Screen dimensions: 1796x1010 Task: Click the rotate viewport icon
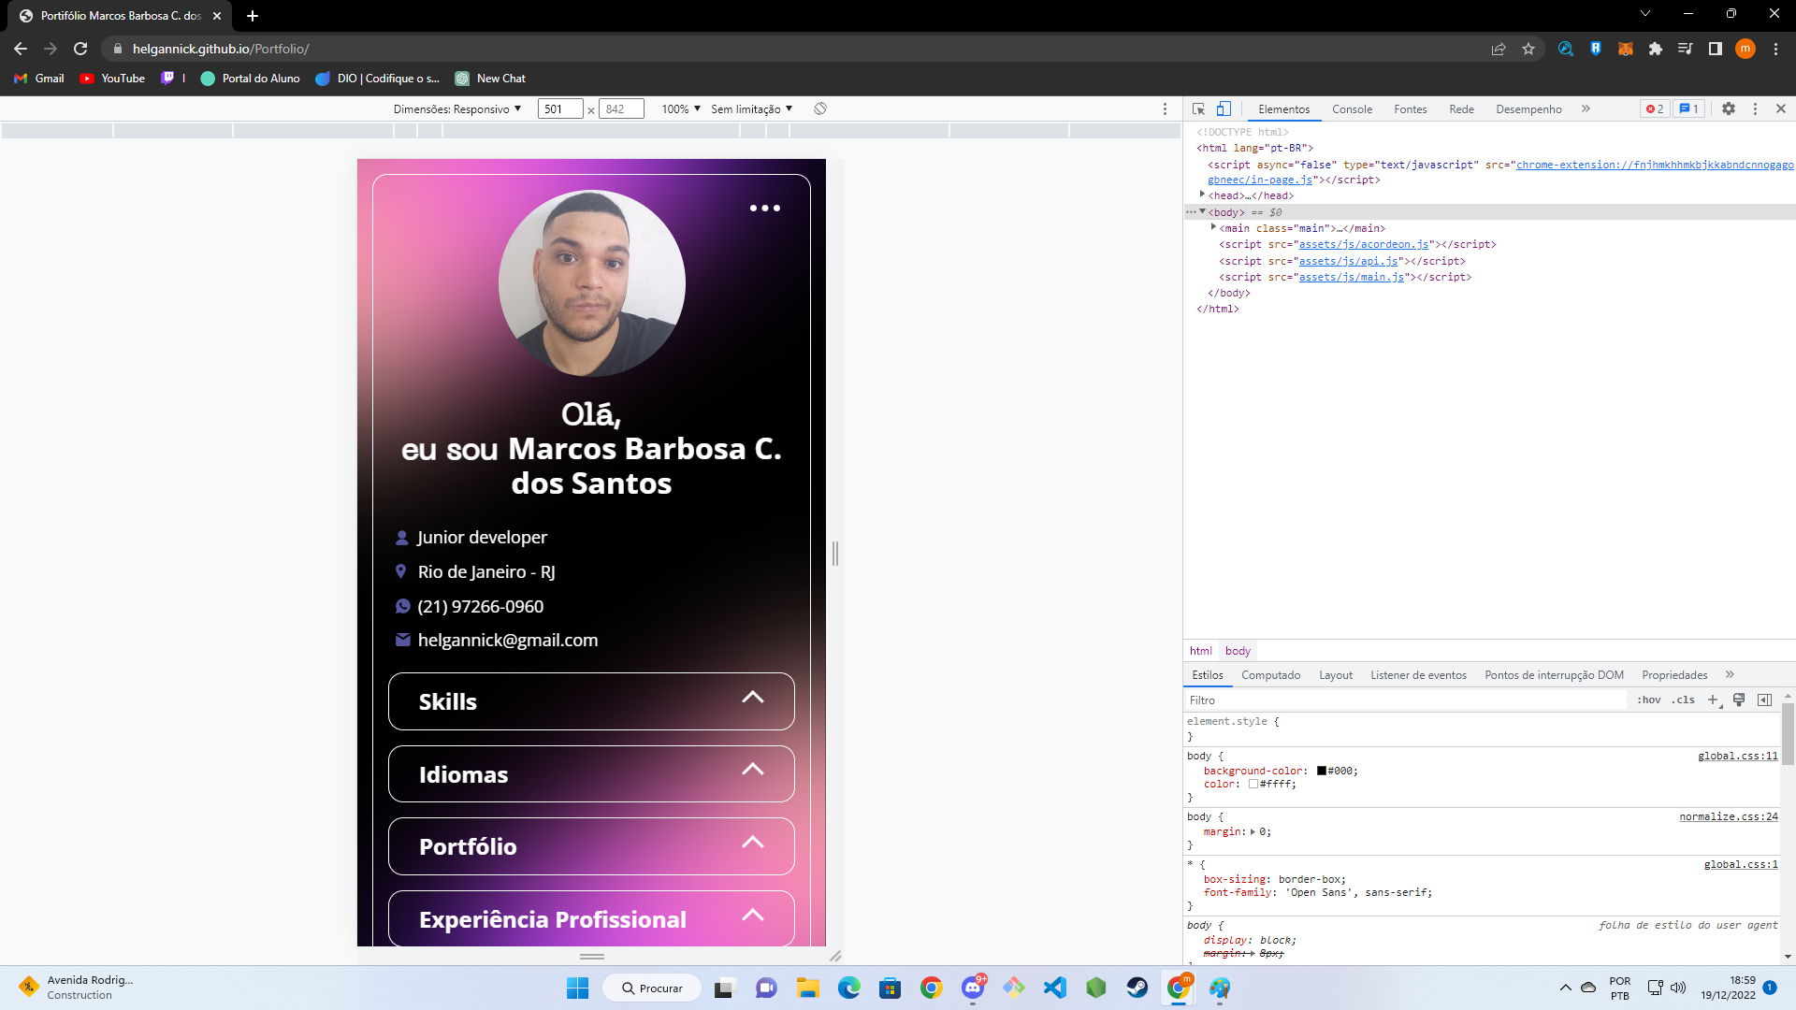(820, 109)
